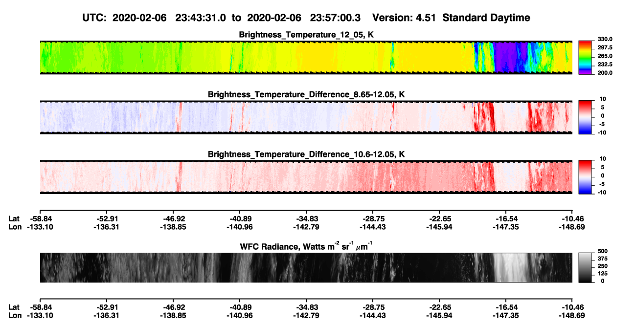Image resolution: width=636 pixels, height=326 pixels.
Task: Click the Brightness_Temperature_Difference_8.65-12.05 title
Action: pos(306,94)
